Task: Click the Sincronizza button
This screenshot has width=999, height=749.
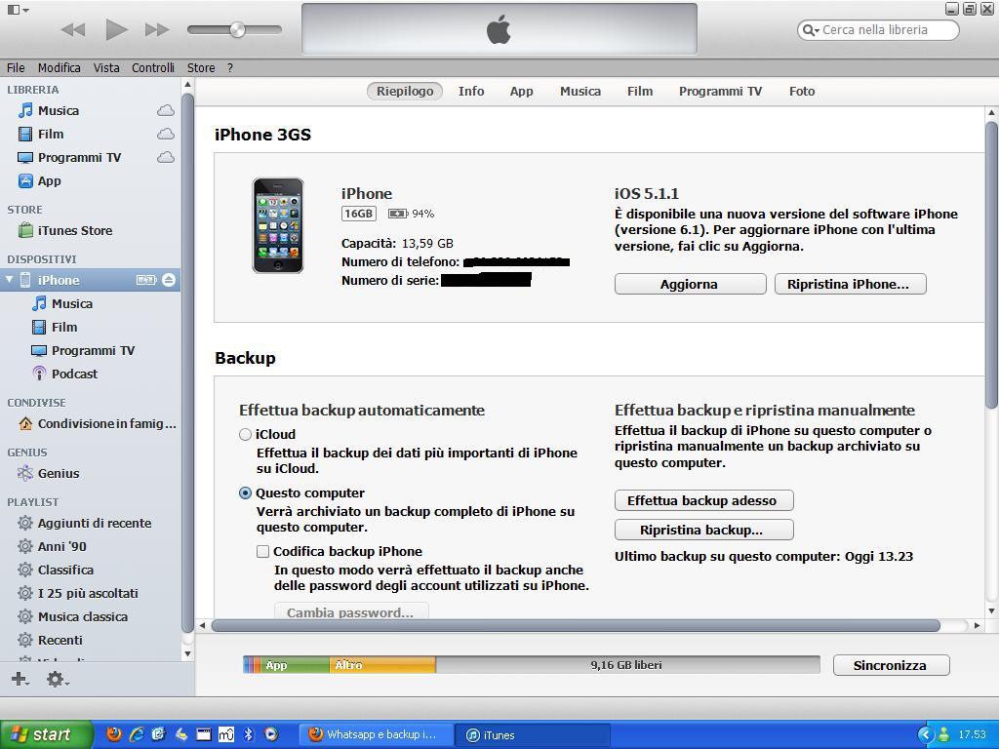Action: 890,665
